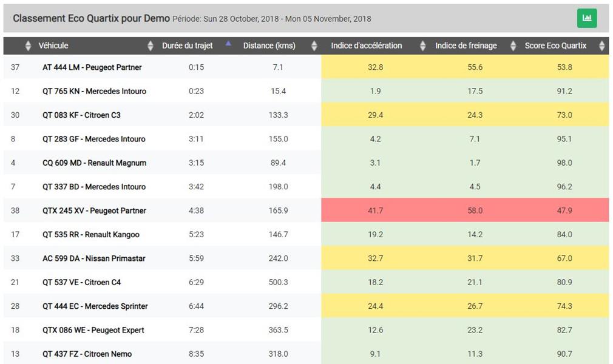This screenshot has width=613, height=364.
Task: Click distance 242.0 for AC 599 DA
Action: pos(278,258)
